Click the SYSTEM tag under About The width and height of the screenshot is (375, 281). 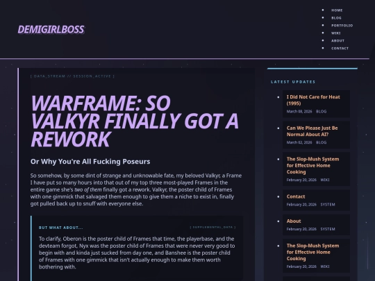tap(328, 229)
